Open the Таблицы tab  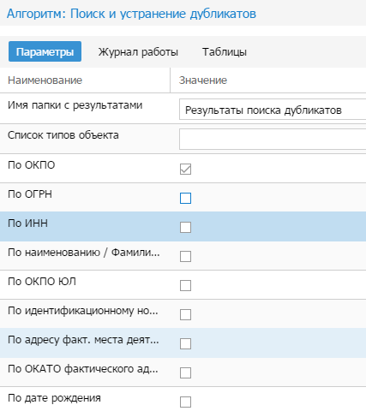pos(225,51)
